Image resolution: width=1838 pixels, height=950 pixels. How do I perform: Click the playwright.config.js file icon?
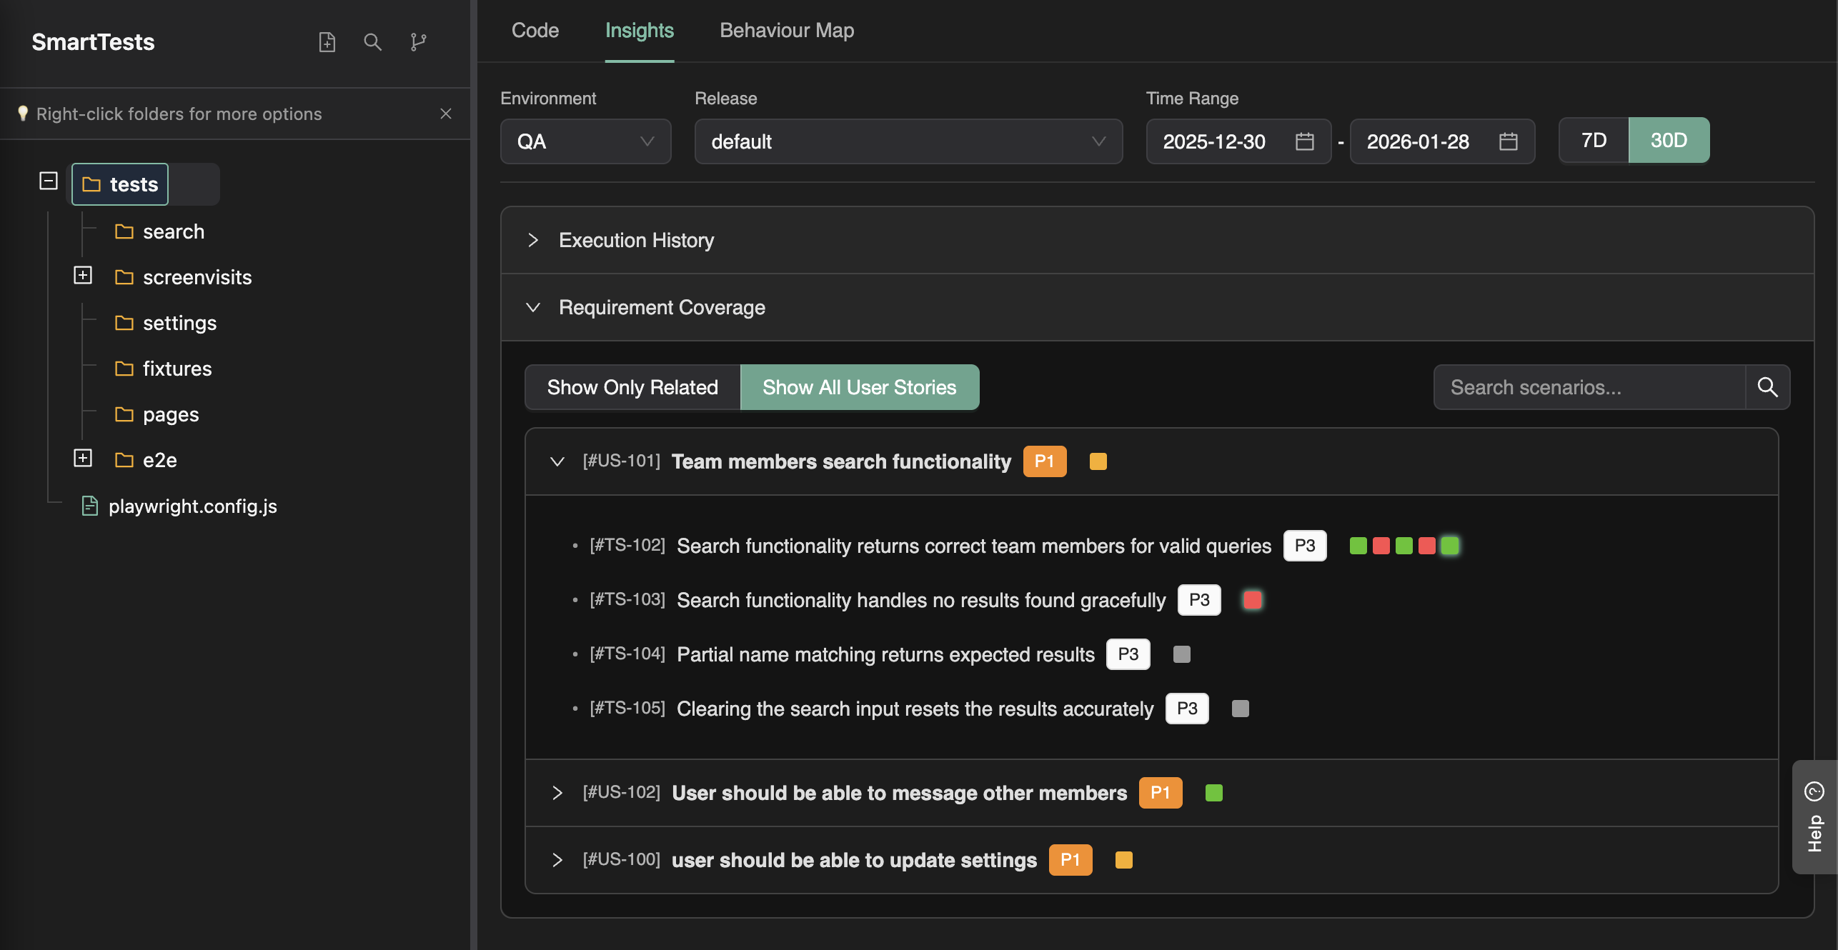coord(90,506)
